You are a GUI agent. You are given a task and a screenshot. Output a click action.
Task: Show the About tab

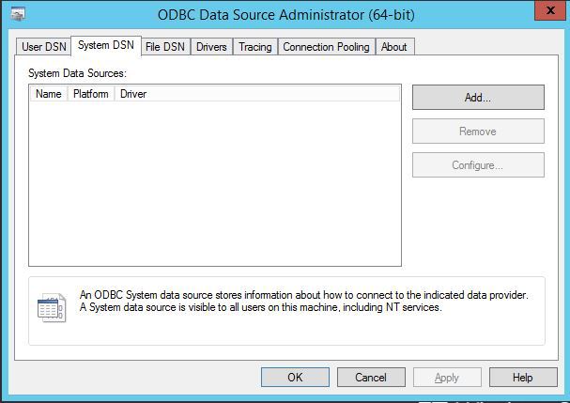coord(394,47)
